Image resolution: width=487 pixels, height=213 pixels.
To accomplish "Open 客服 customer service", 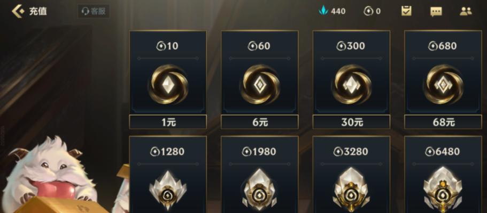I will [94, 12].
